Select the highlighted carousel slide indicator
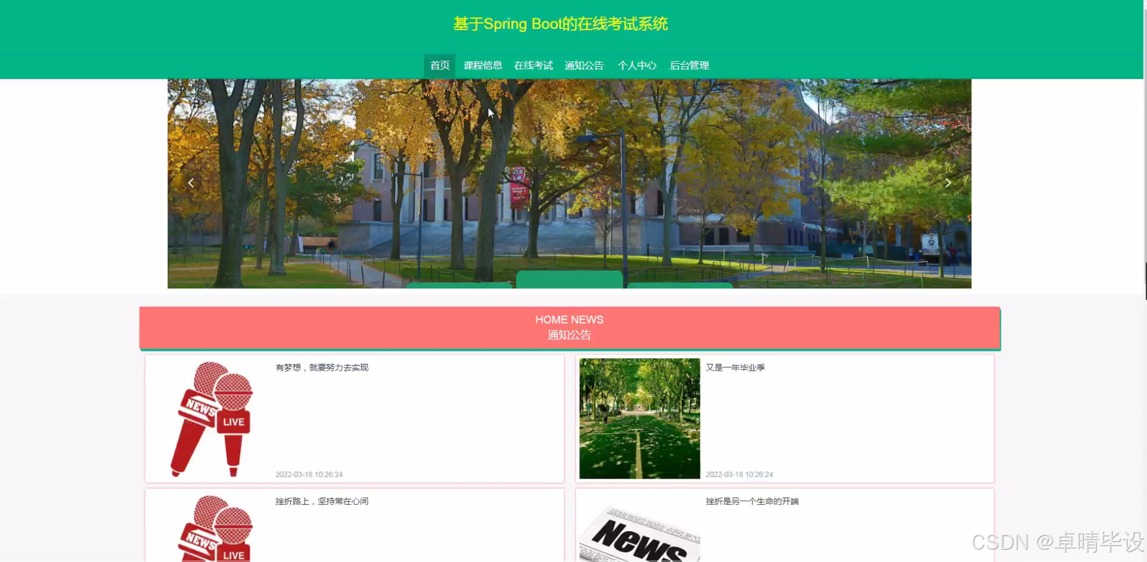 570,282
